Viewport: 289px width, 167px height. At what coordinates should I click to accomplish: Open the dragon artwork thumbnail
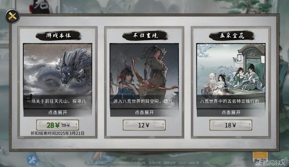pos(58,70)
